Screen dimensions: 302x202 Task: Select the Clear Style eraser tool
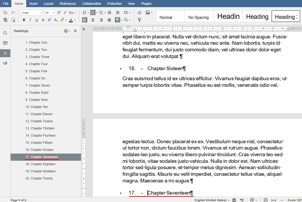point(139,12)
